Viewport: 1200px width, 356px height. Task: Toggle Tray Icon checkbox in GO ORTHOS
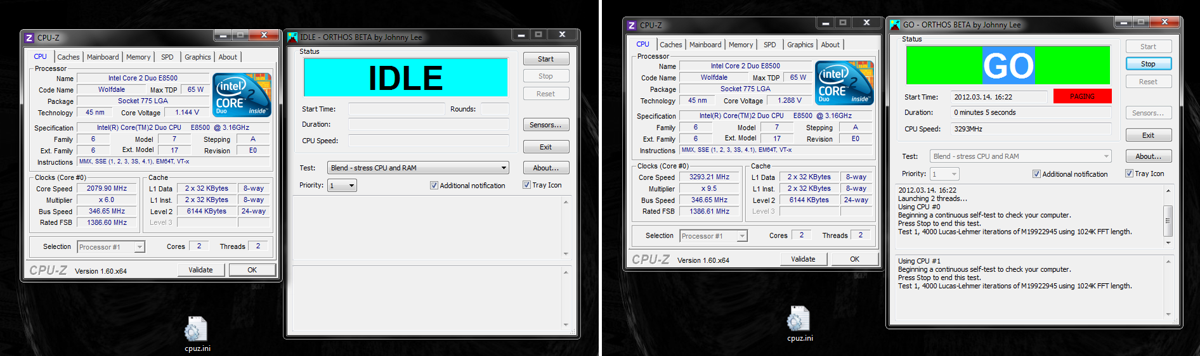click(1129, 174)
